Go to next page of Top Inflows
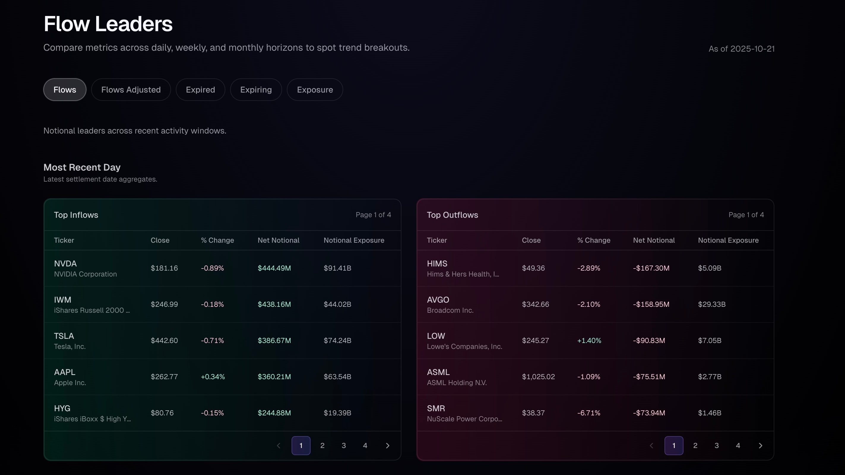 click(x=387, y=446)
